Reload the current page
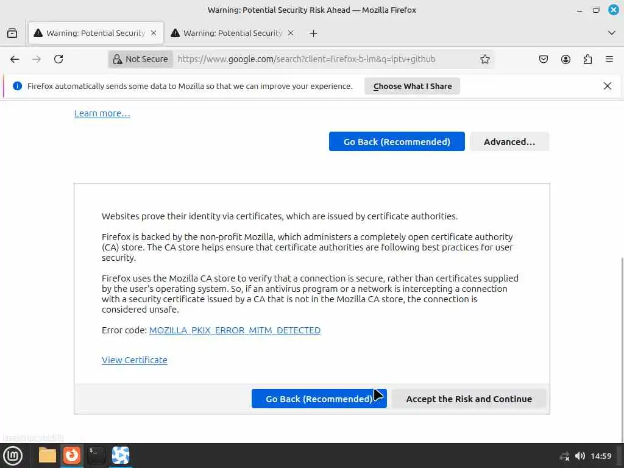The height and width of the screenshot is (468, 624). 58,59
